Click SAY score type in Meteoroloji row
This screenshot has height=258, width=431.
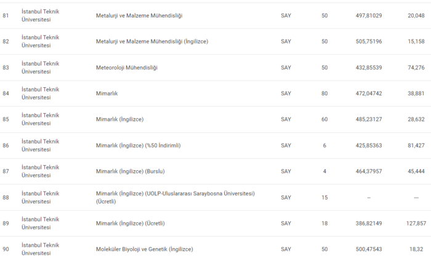tap(286, 68)
